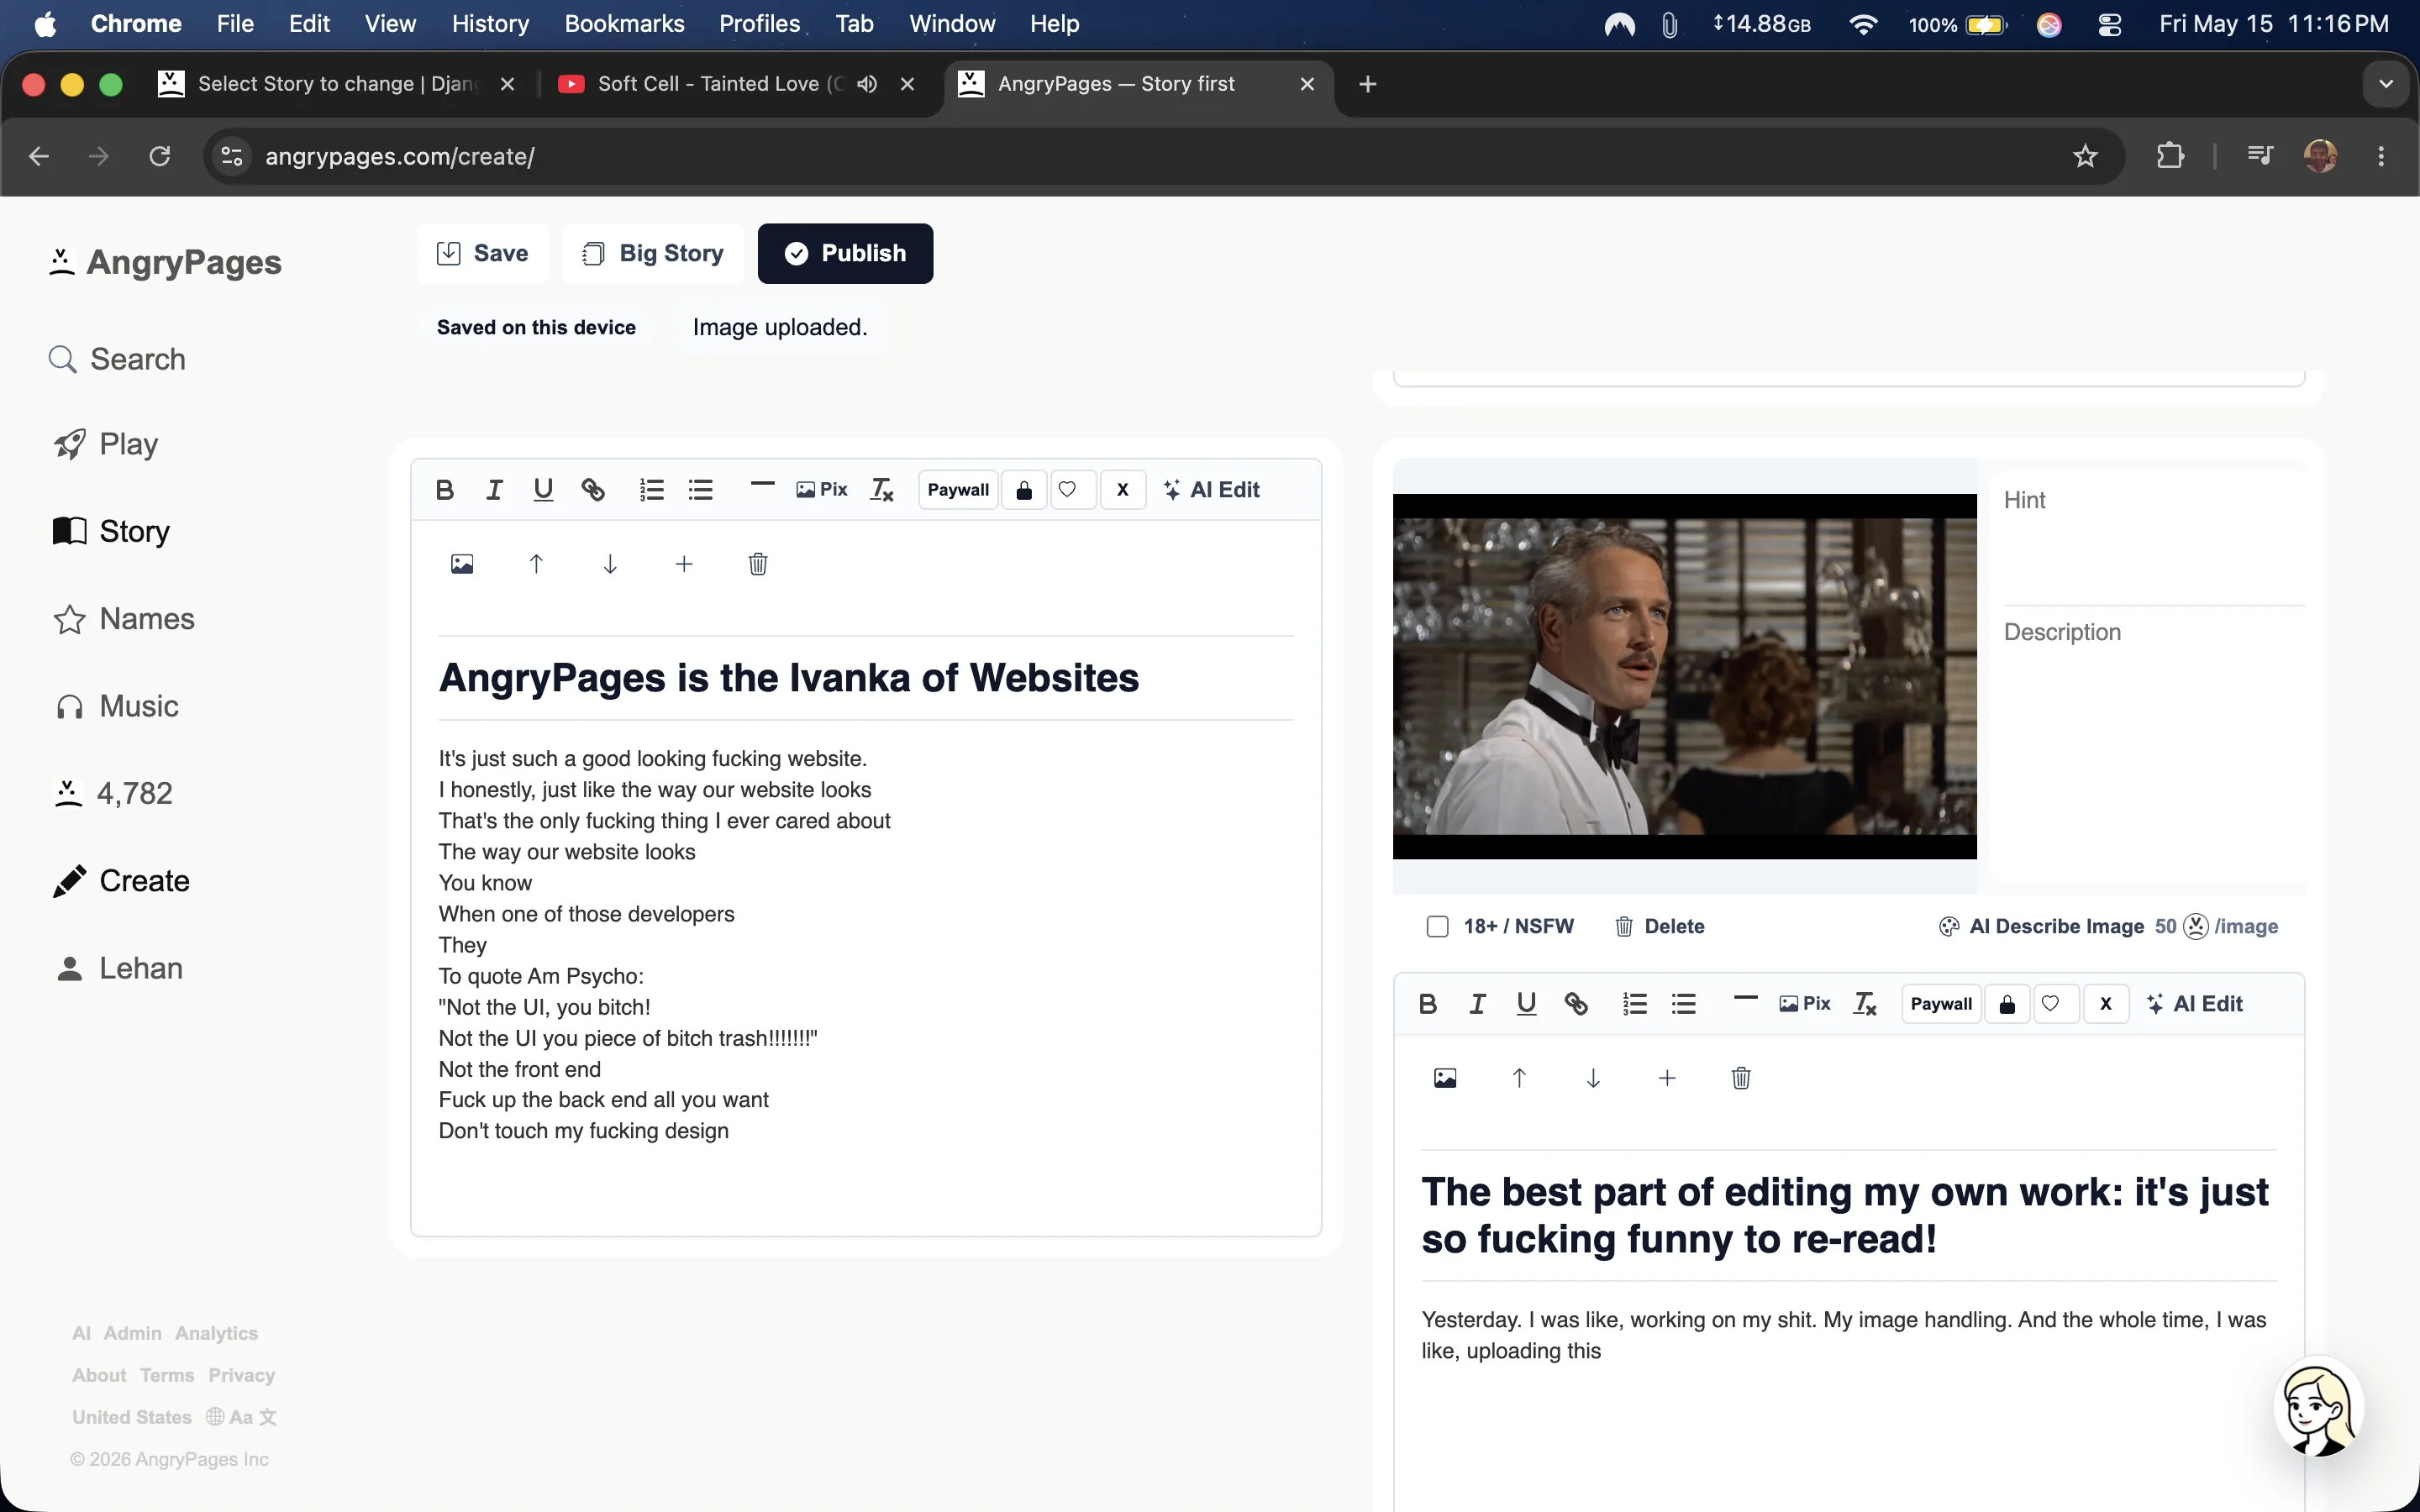
Task: Bookmark this page with the star icon
Action: pos(2085,156)
